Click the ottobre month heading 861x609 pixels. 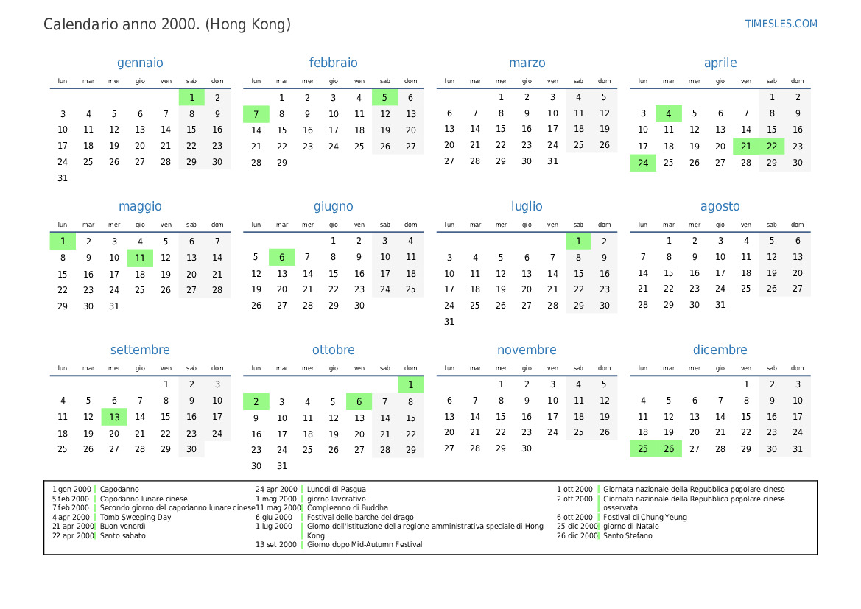point(334,350)
